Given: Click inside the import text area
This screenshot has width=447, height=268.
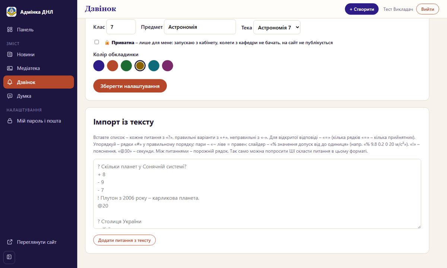Looking at the screenshot, I should click(257, 194).
